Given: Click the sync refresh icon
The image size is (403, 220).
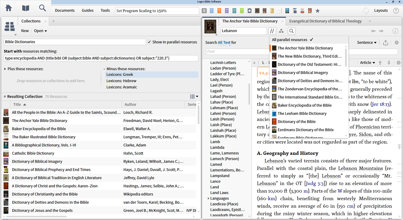Looking at the screenshot, I should [366, 11].
